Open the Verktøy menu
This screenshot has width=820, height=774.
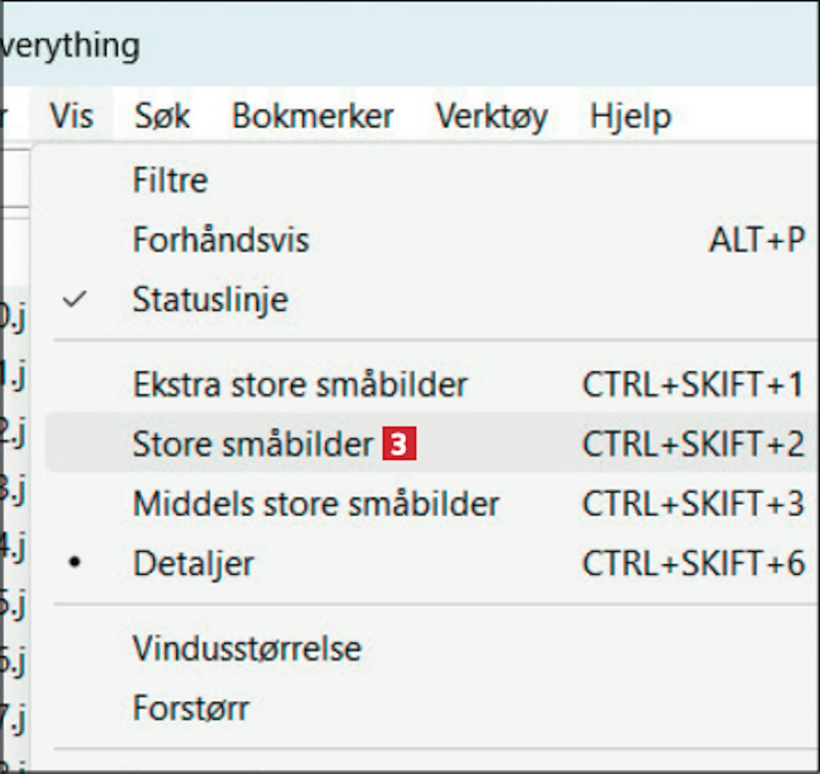(491, 116)
